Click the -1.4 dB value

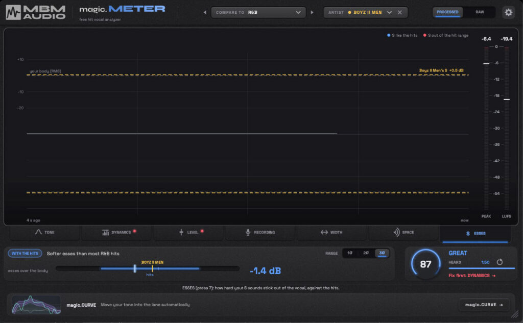point(265,270)
